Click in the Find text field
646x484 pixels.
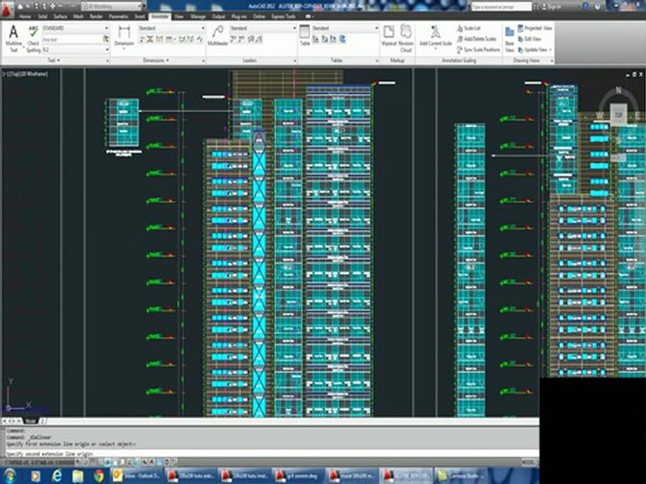pos(72,39)
